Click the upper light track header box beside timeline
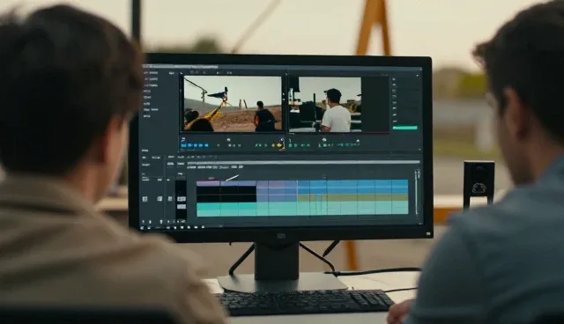The height and width of the screenshot is (324, 564). (182, 199)
